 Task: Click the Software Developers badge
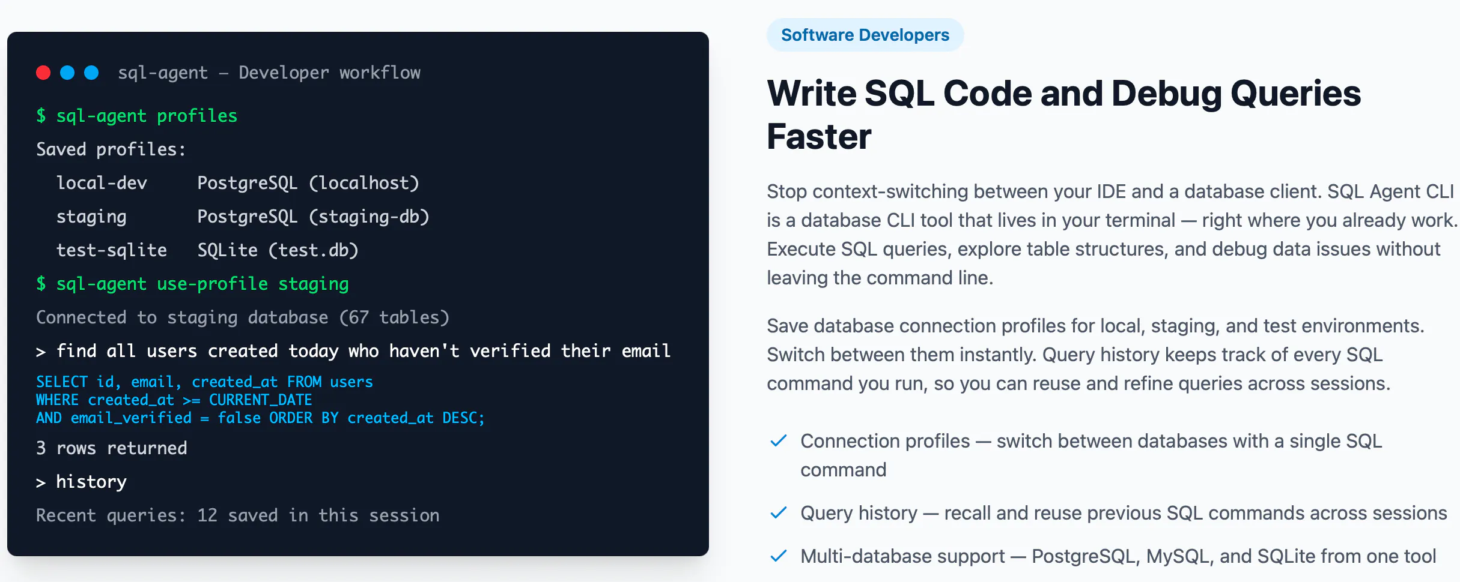tap(865, 35)
